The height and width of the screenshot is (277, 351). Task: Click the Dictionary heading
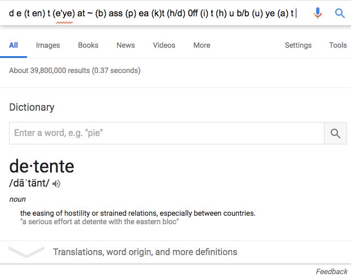[32, 107]
